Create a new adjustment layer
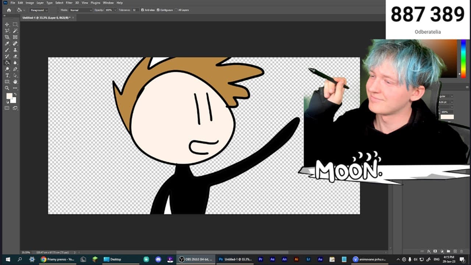 [x=442, y=251]
